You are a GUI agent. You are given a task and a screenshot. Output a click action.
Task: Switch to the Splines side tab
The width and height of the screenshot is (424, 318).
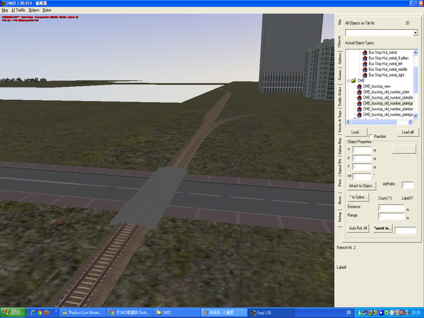(340, 60)
